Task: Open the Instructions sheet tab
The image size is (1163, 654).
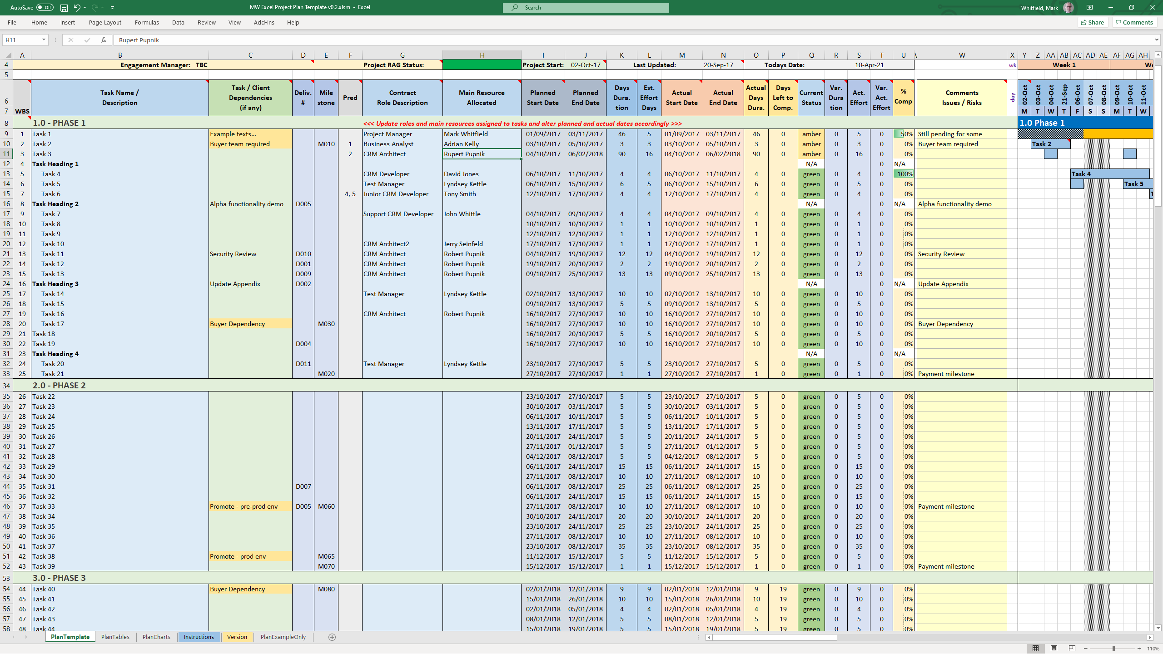Action: [x=198, y=636]
